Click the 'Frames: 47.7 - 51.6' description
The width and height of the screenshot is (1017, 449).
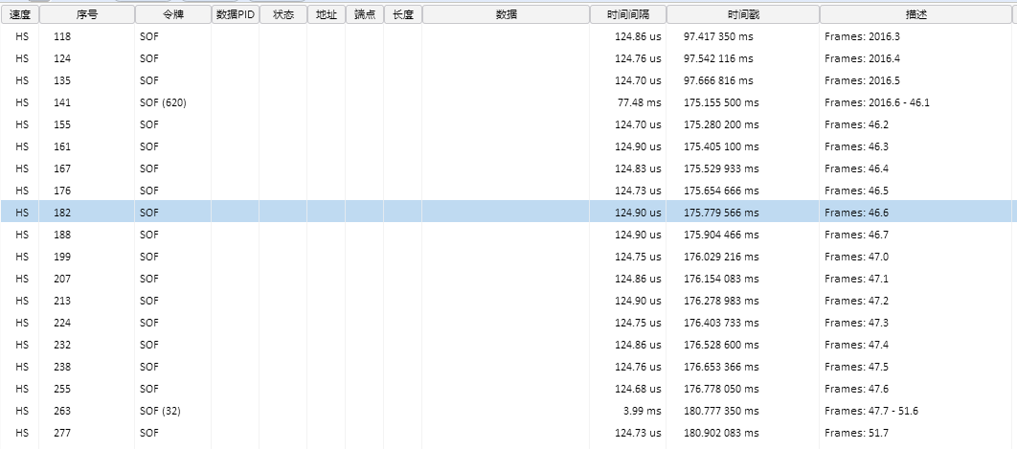[x=870, y=411]
